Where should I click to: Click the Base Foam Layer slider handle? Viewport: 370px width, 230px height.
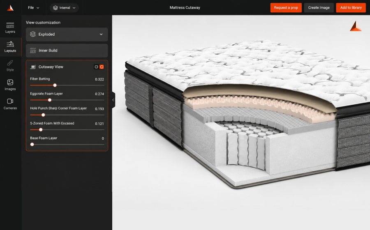[32, 145]
